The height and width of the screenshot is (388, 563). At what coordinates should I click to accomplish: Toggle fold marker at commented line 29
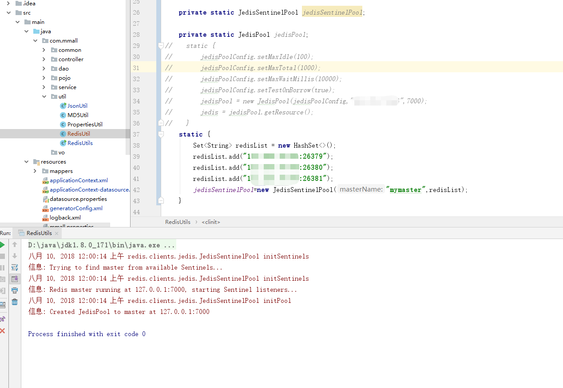161,46
